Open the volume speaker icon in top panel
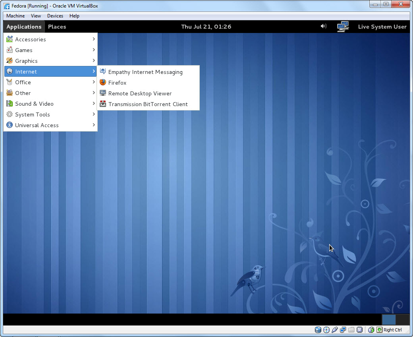 tap(323, 26)
